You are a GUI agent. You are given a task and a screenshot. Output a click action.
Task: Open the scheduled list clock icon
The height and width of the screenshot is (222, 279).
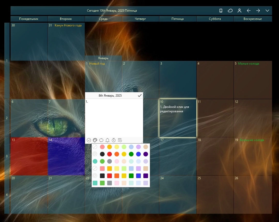tap(120, 140)
